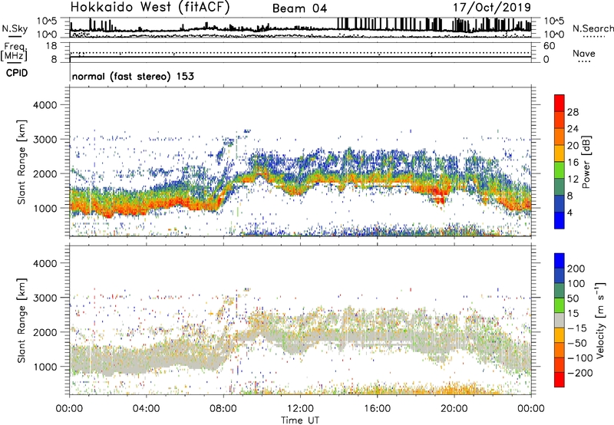Click the "20" power colorbar label
The image size is (614, 425).
point(573,146)
